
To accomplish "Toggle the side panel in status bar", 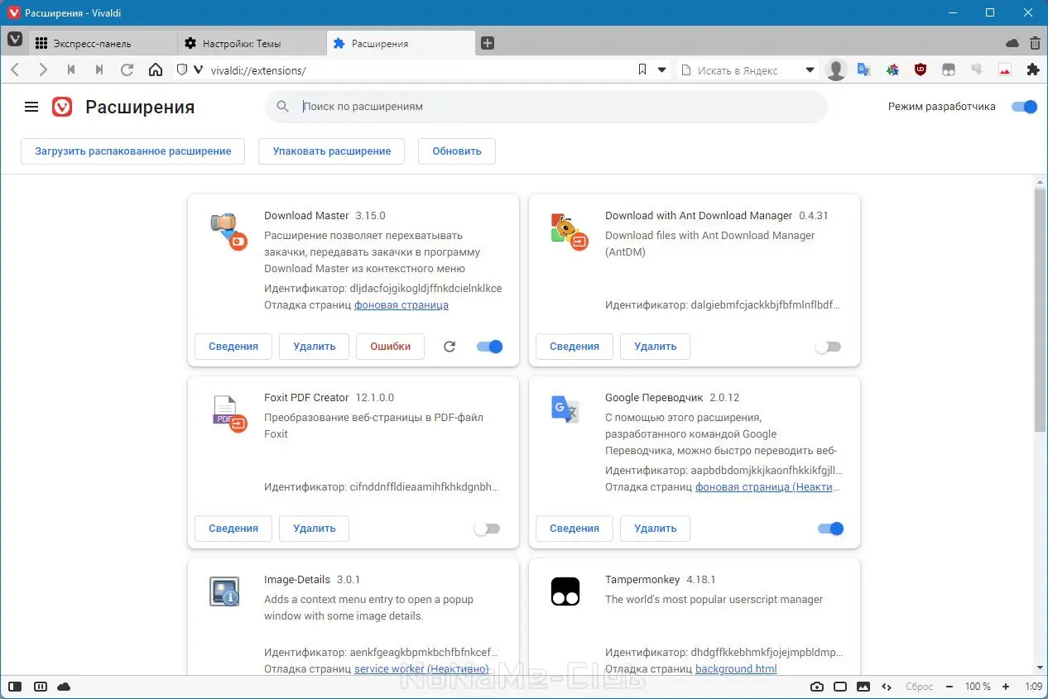I will pyautogui.click(x=15, y=687).
